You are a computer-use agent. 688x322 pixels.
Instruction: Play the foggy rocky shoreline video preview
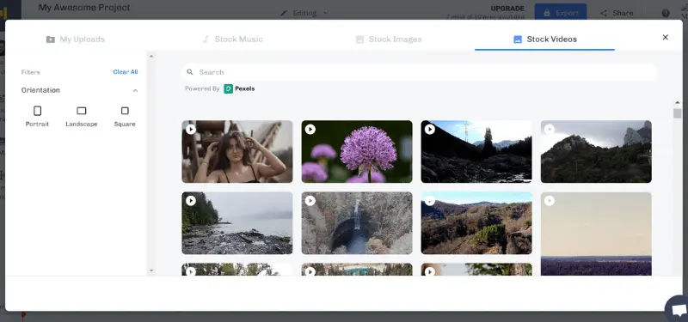pyautogui.click(x=191, y=201)
